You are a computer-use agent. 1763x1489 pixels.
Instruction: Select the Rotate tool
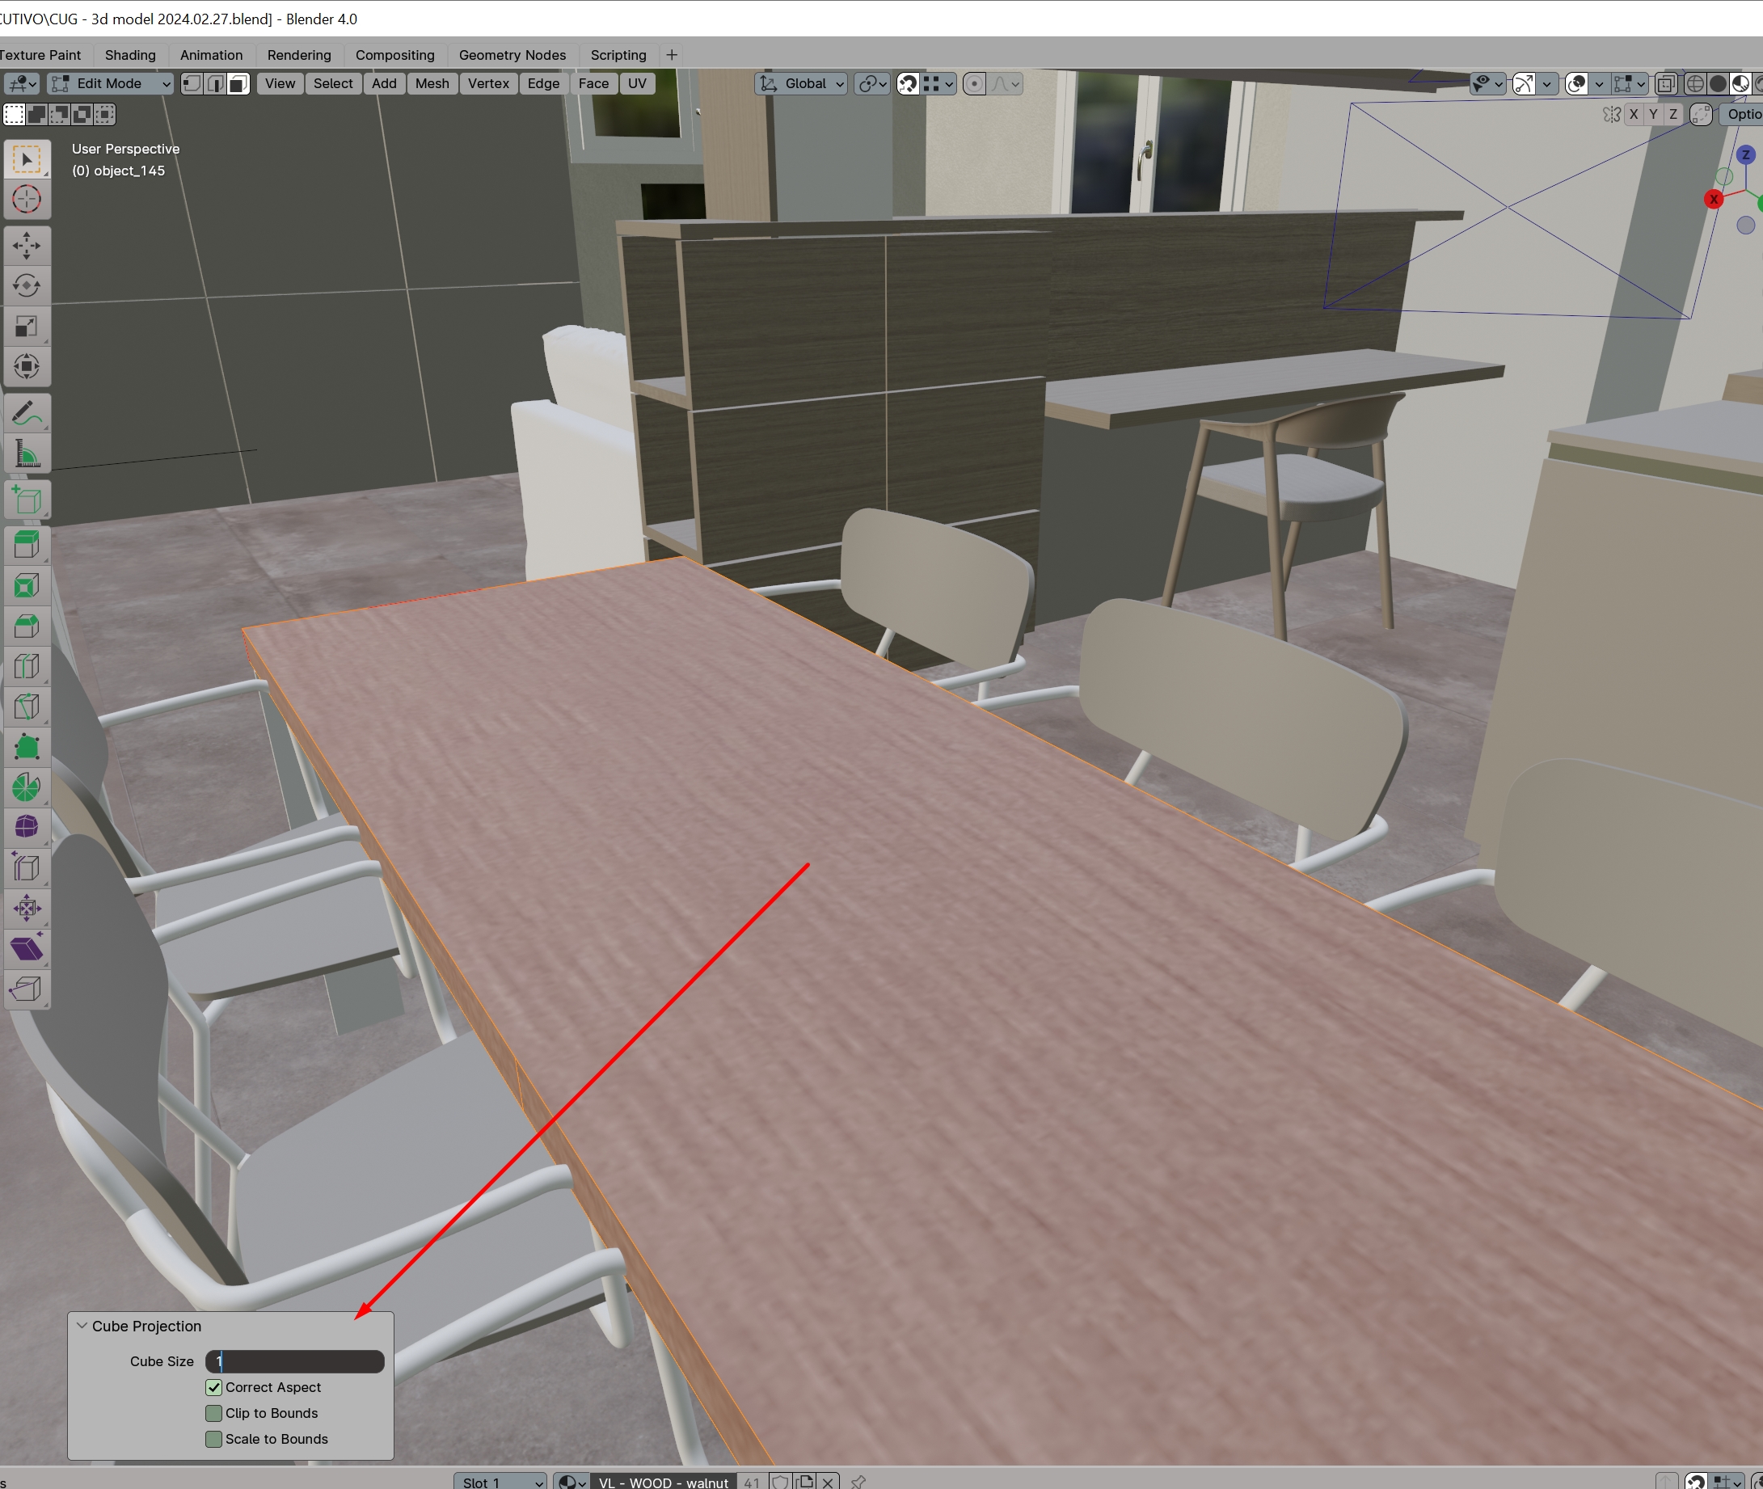pos(26,286)
